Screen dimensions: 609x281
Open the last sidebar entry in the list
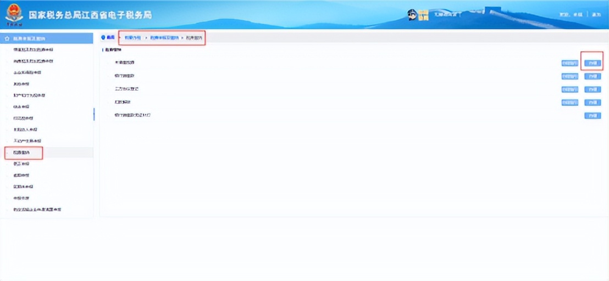pos(37,210)
